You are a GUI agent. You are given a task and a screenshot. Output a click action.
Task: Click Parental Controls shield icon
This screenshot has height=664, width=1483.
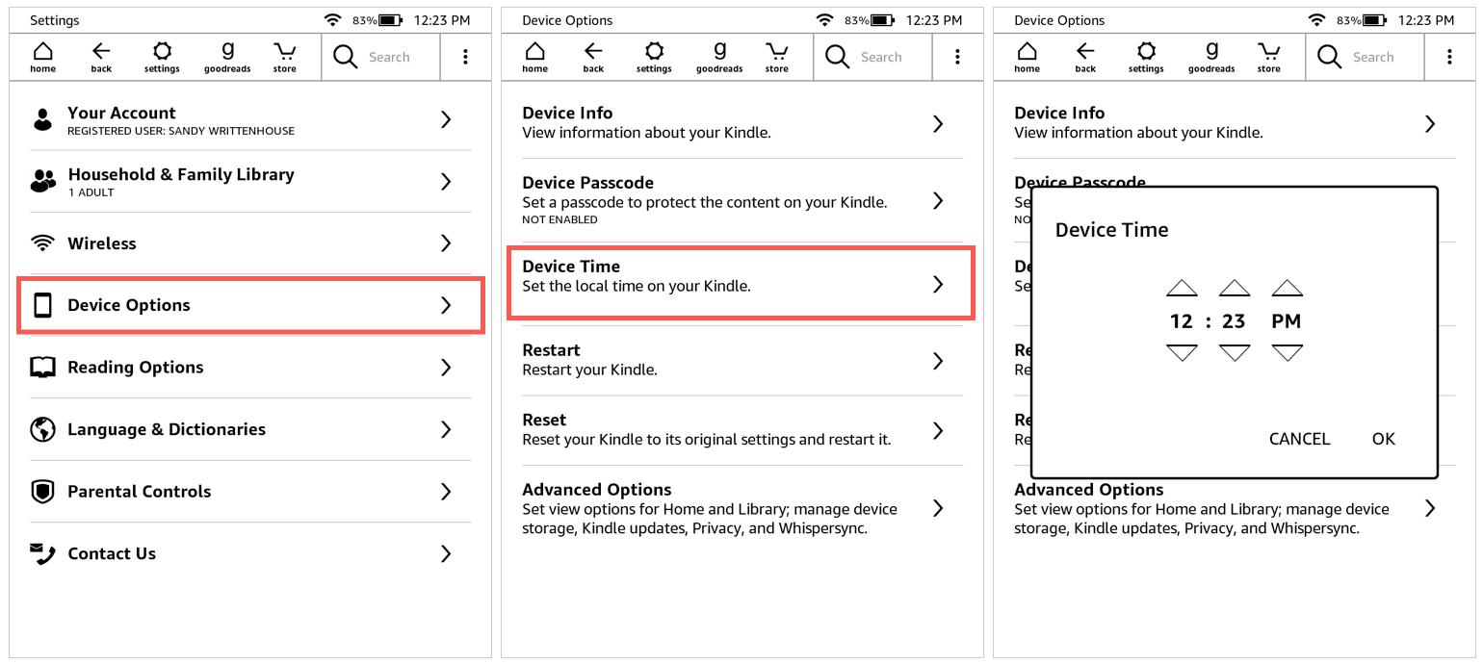42,492
